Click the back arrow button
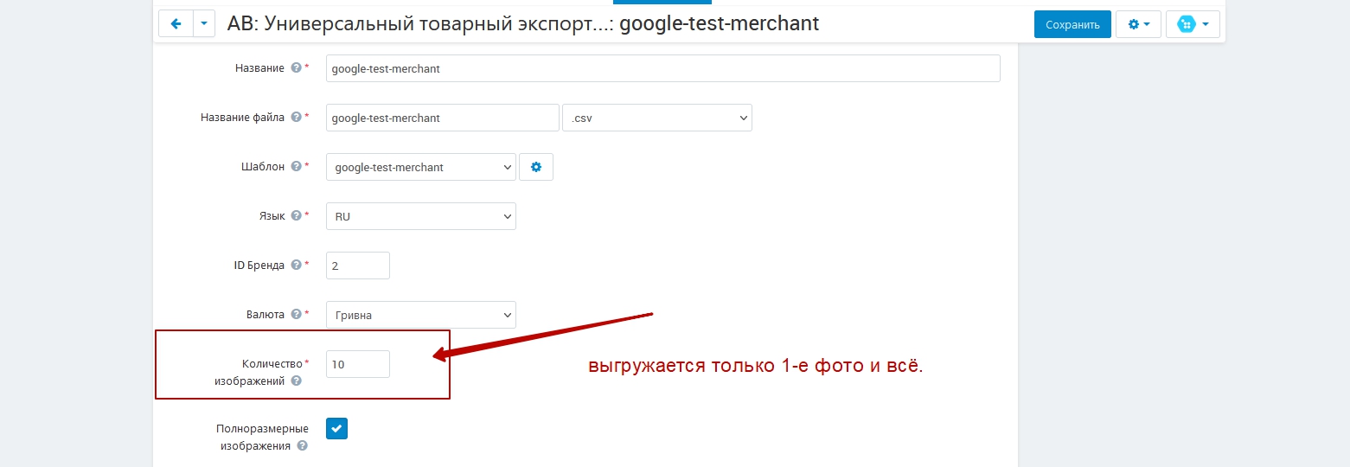The width and height of the screenshot is (1350, 467). click(x=176, y=24)
